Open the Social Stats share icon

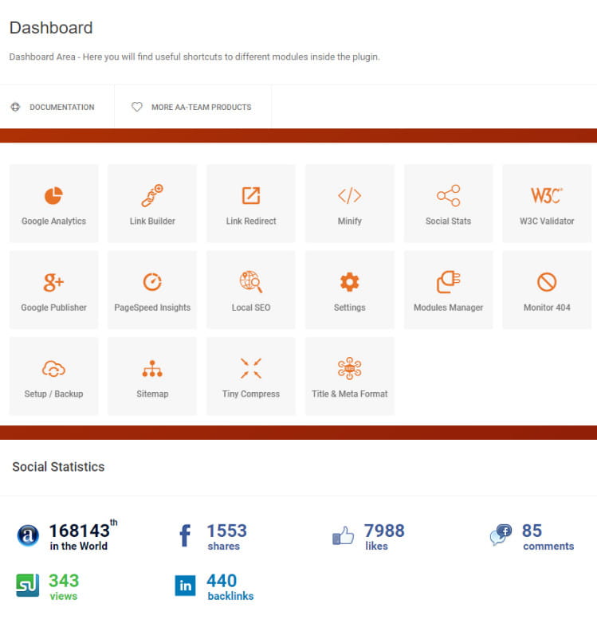point(448,195)
